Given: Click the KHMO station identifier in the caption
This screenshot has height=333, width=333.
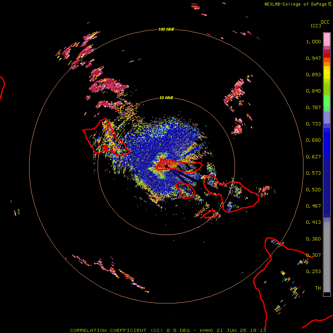Looking at the screenshot, I should (x=206, y=330).
